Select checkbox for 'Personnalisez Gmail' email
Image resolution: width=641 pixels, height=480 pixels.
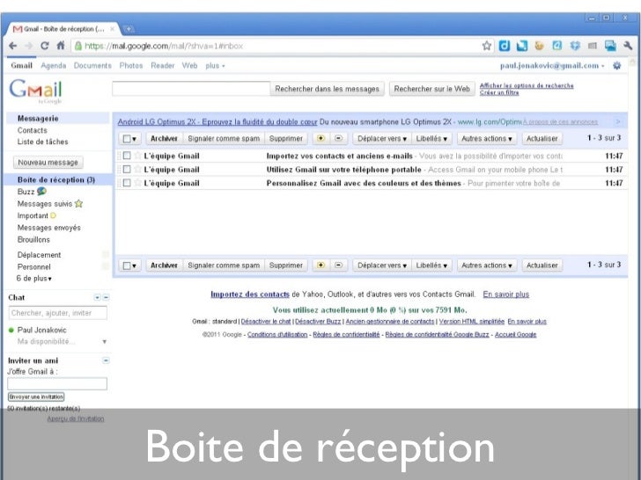pyautogui.click(x=127, y=183)
